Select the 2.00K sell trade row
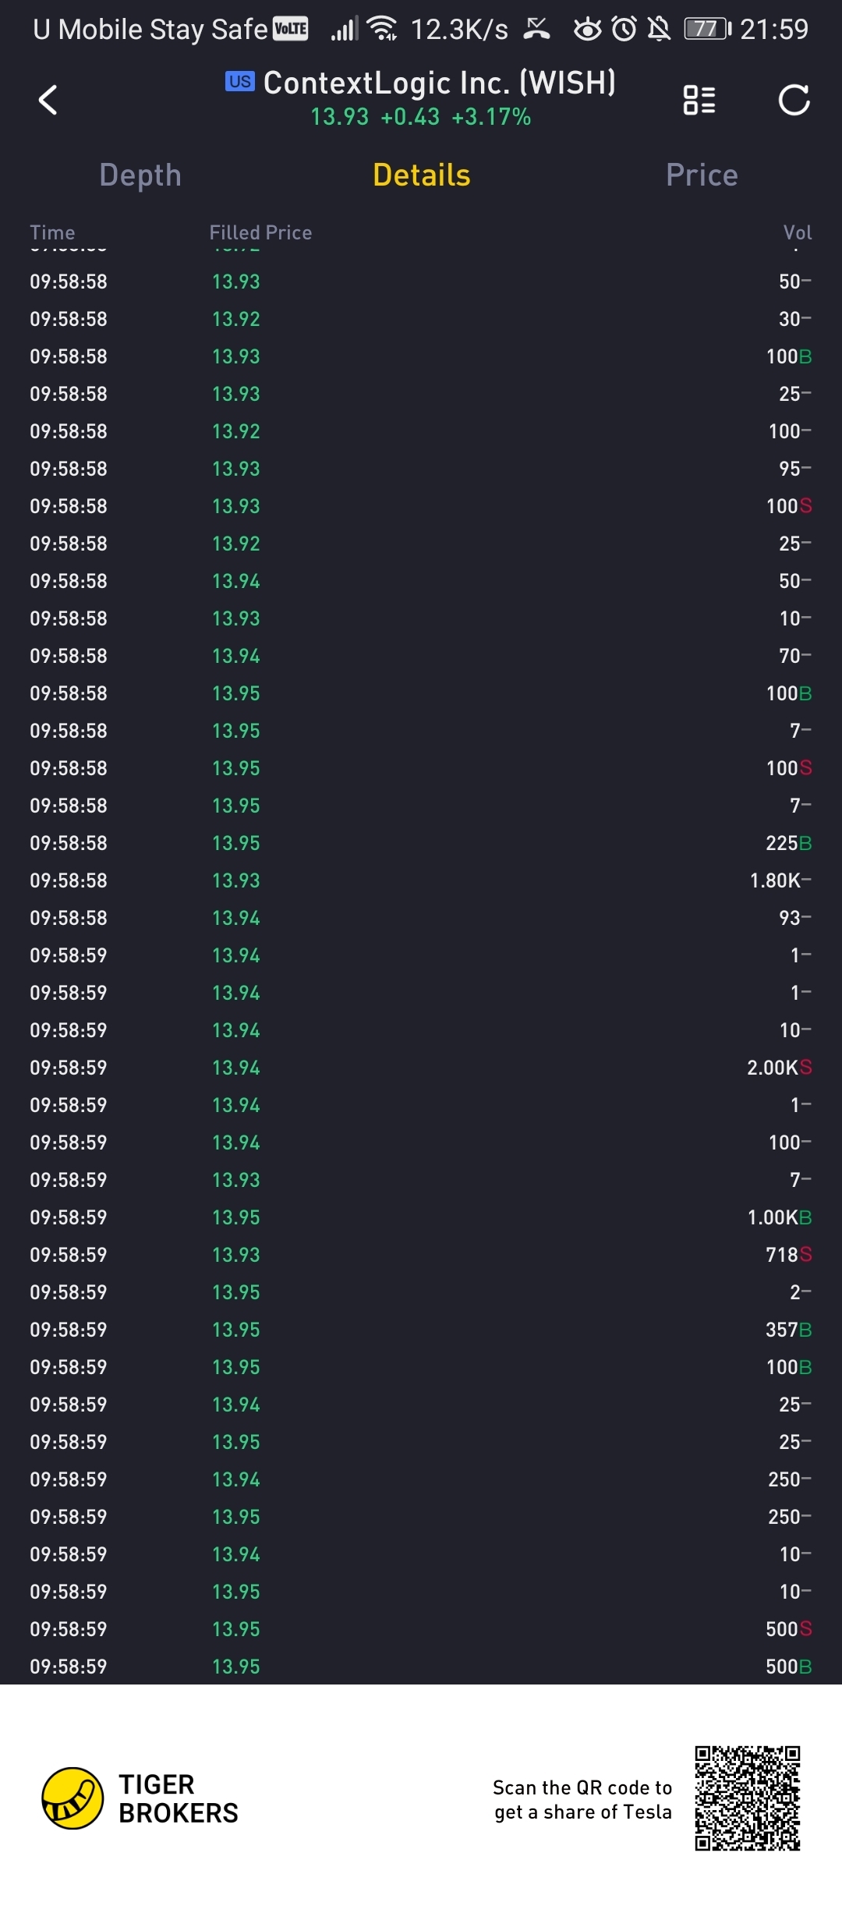 [x=421, y=1068]
